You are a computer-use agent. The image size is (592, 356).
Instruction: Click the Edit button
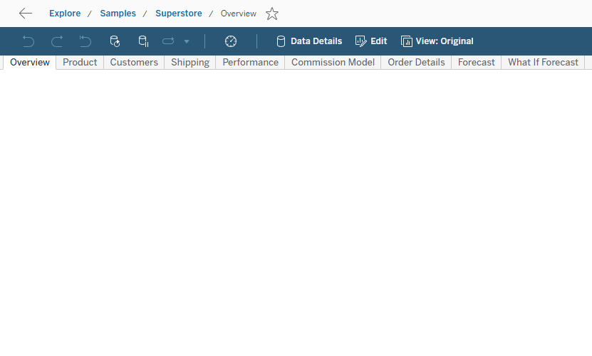coord(371,41)
